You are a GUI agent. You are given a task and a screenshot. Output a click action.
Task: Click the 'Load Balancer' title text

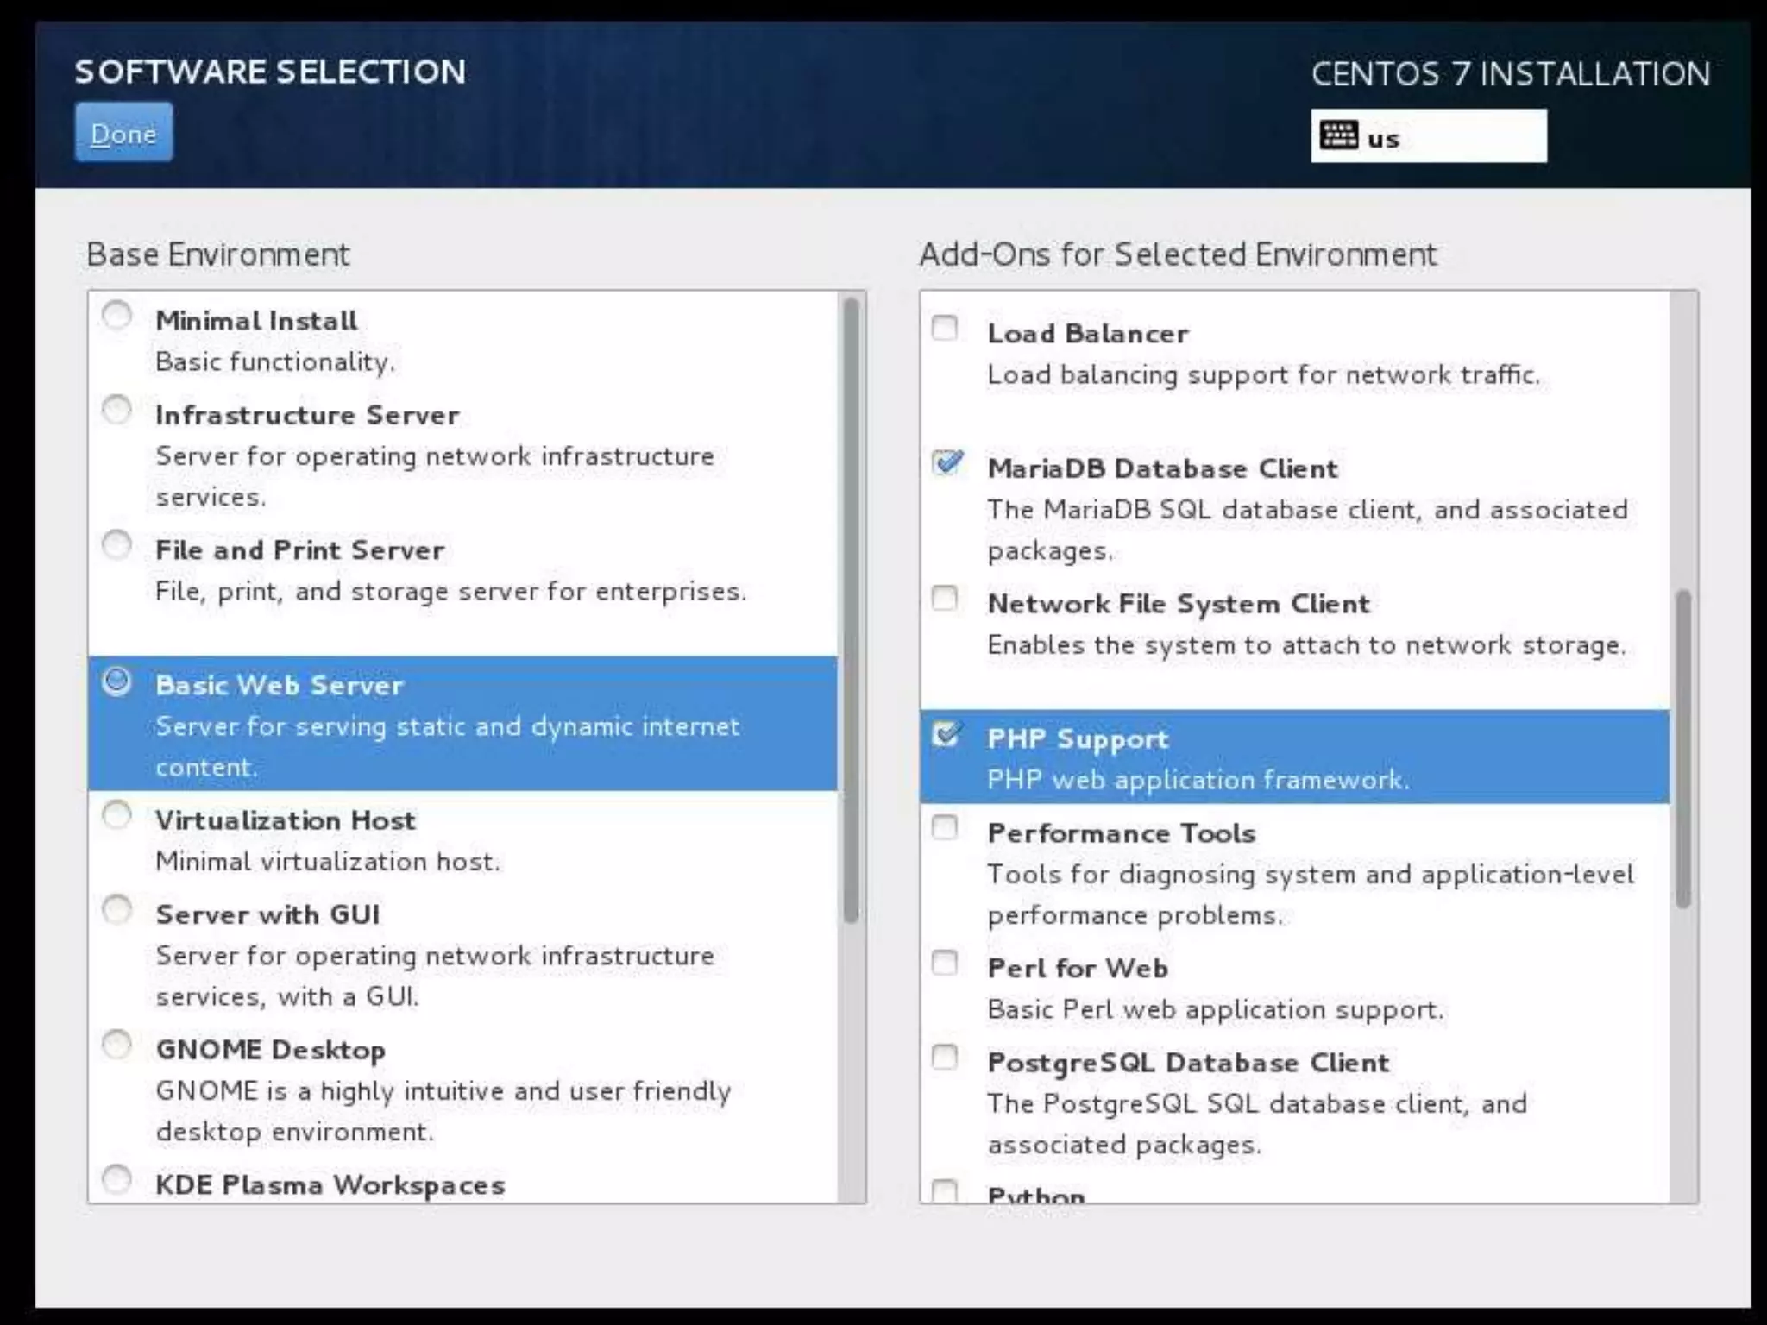click(1088, 334)
